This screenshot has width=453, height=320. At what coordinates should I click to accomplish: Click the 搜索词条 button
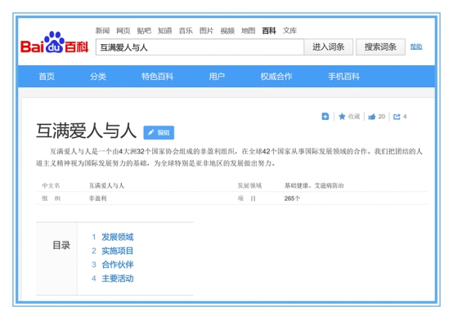(380, 47)
